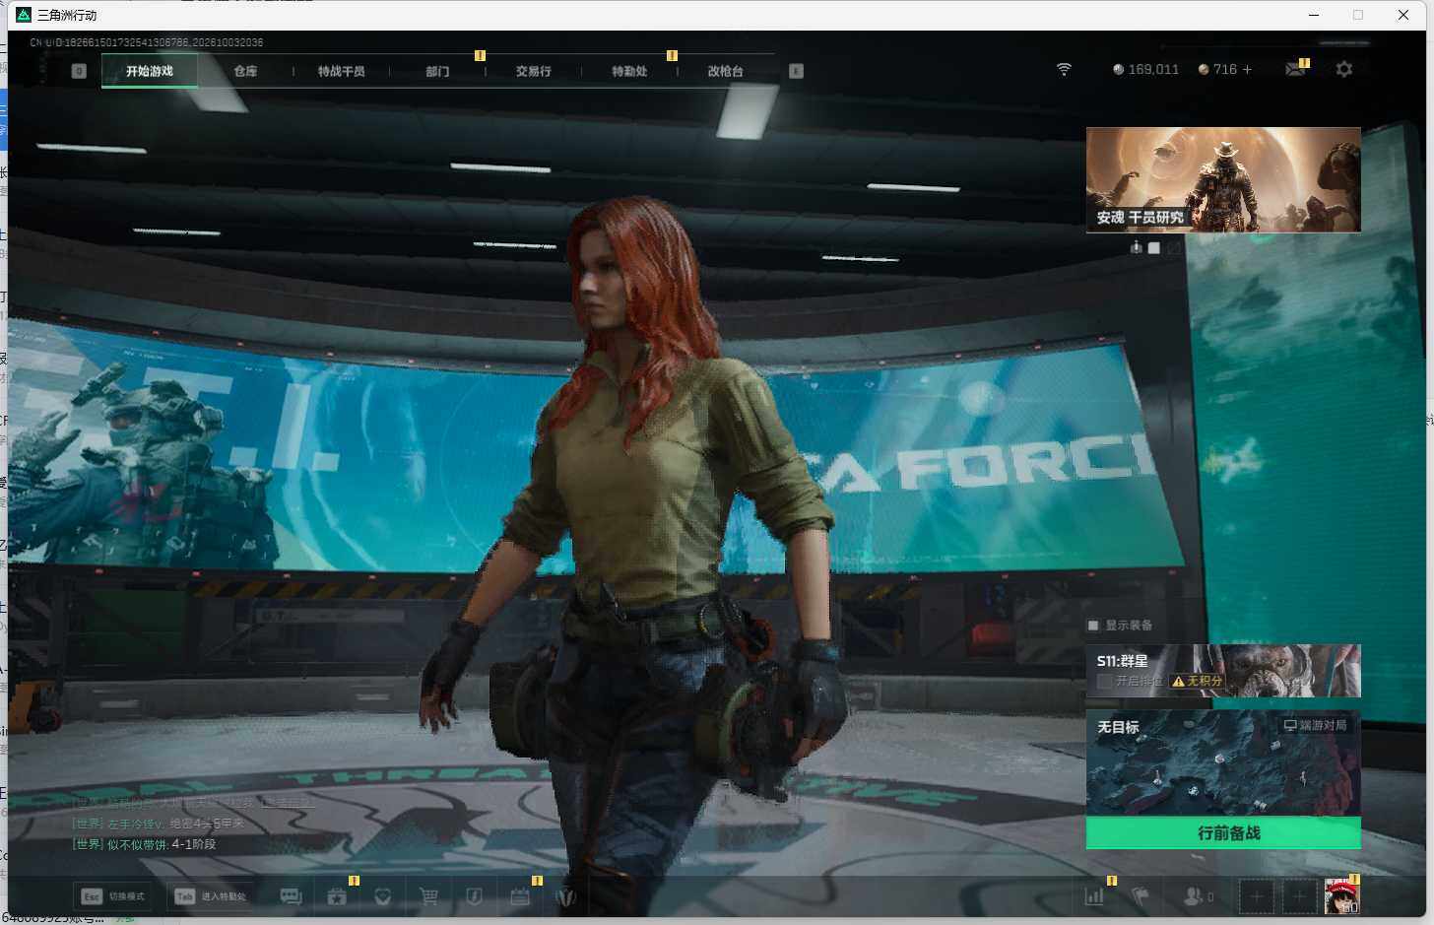Open the 交易行 tab
This screenshot has height=925, width=1434.
coord(533,71)
